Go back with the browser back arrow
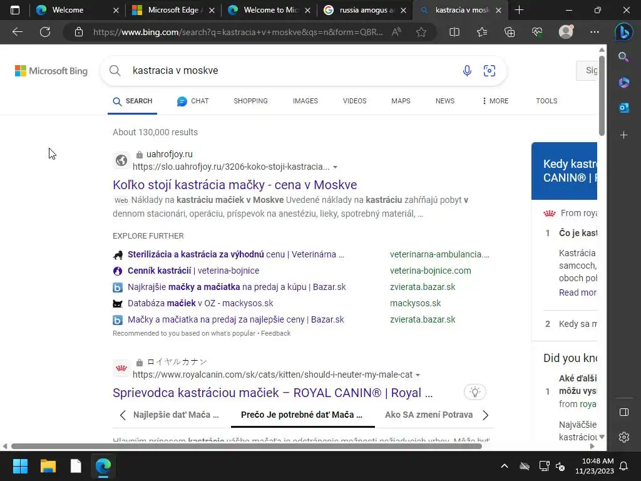 coord(18,32)
